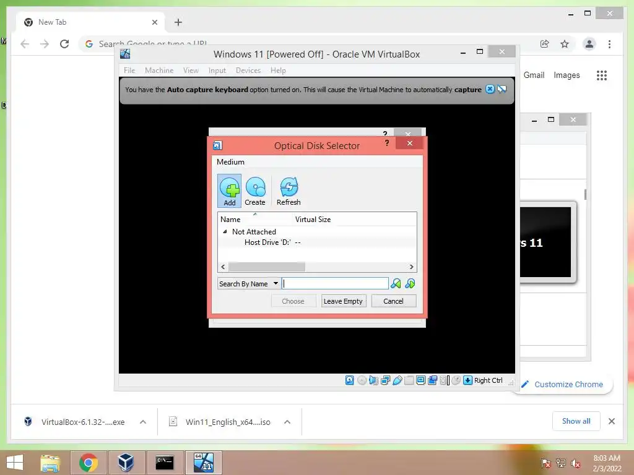Click the mouse integration status icon
This screenshot has height=475, width=634.
456,380
